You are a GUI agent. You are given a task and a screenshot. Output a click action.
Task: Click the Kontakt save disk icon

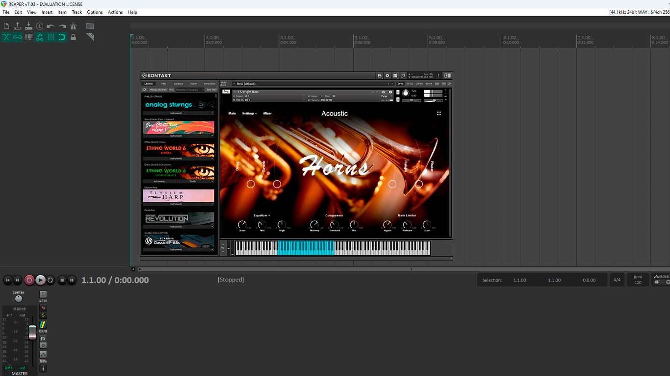[x=380, y=76]
